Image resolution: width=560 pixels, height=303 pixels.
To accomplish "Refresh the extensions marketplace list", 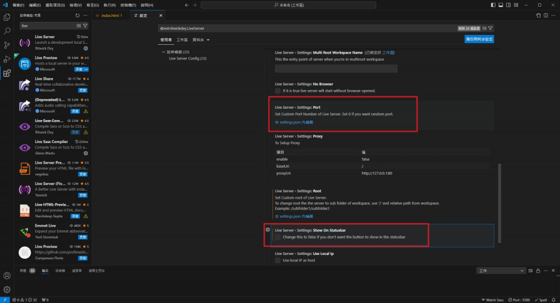I will 78,15.
